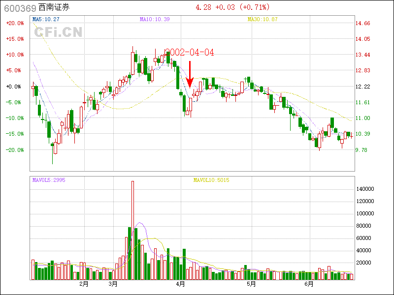394x295 pixels.
Task: Select the MA10:10.39 indicator label
Action: pos(155,19)
